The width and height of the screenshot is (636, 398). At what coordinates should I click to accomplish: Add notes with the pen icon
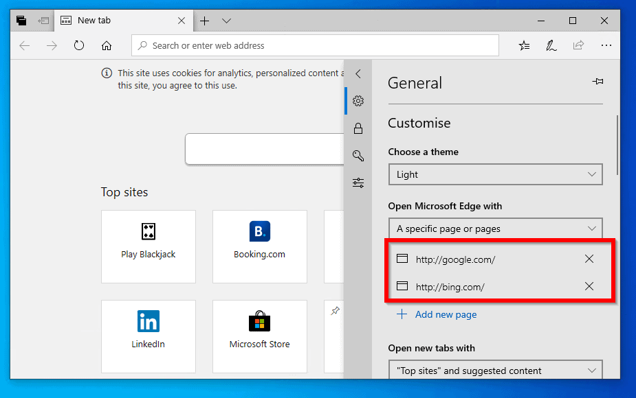click(551, 45)
